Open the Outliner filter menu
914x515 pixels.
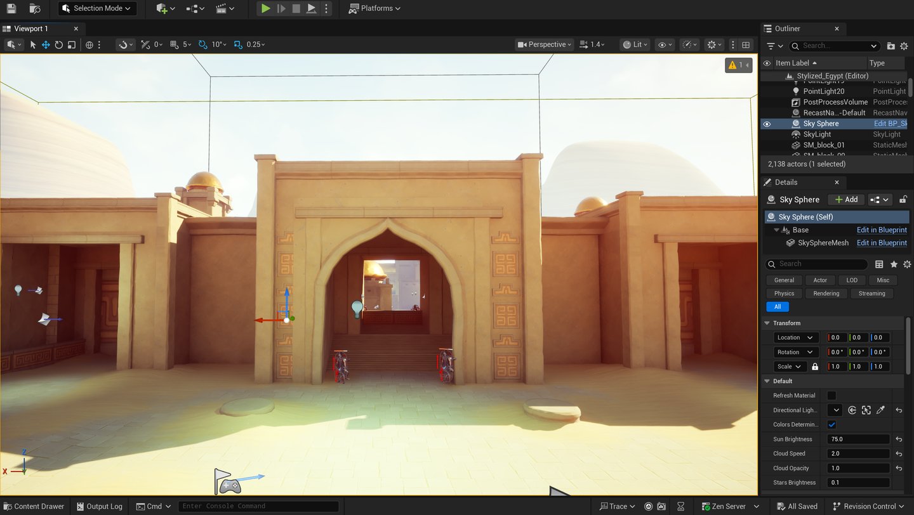tap(774, 46)
